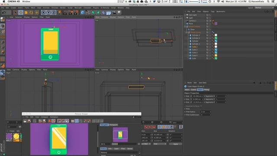Click the Record Active Objects red button
This screenshot has width=277, height=156.
[146, 127]
